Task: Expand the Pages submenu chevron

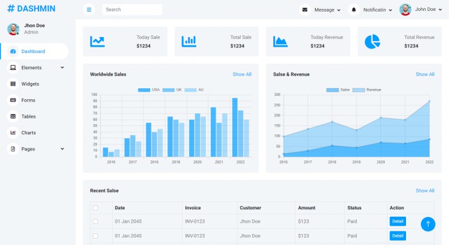Action: (x=62, y=149)
